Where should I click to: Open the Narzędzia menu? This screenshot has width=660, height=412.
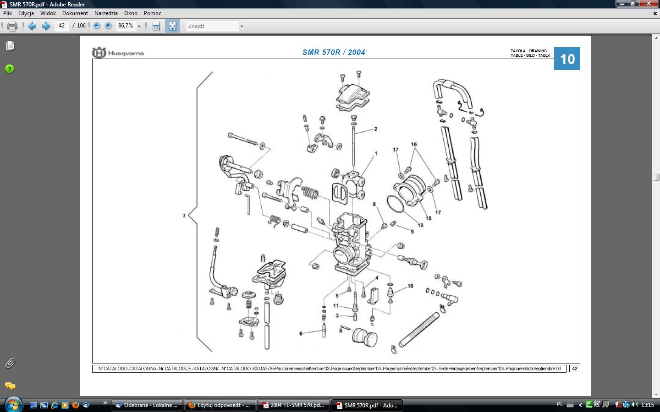[x=106, y=13]
